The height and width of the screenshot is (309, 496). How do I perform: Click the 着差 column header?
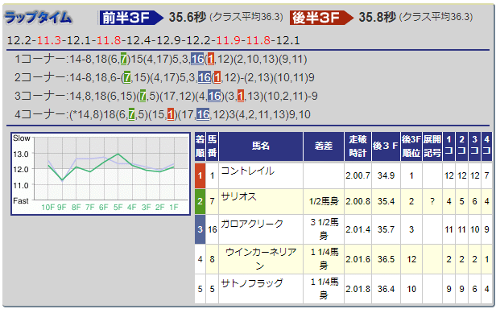coord(324,146)
